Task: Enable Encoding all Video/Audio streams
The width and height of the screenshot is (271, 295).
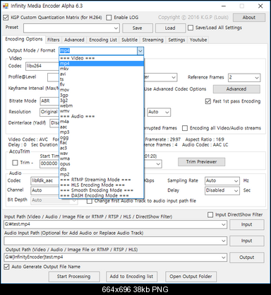Action: click(x=185, y=128)
